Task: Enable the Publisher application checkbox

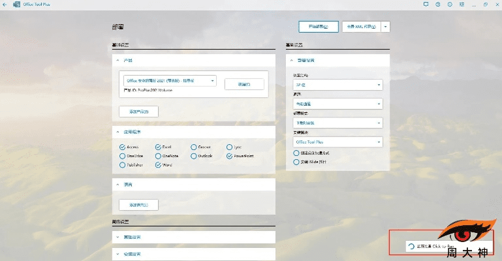Action: [122, 165]
